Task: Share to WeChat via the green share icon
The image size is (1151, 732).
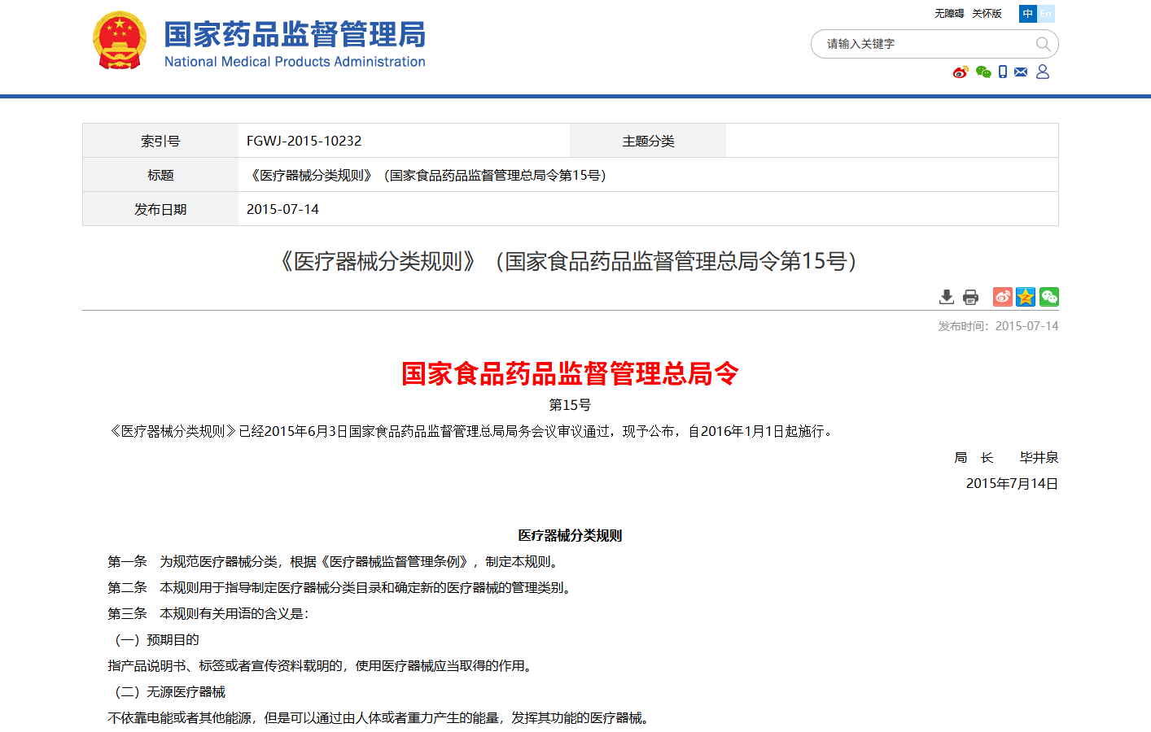Action: (x=1049, y=297)
